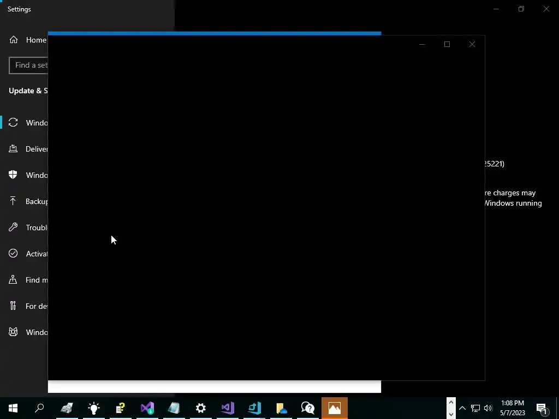Open Find my device item
The image size is (559, 419).
point(28,280)
